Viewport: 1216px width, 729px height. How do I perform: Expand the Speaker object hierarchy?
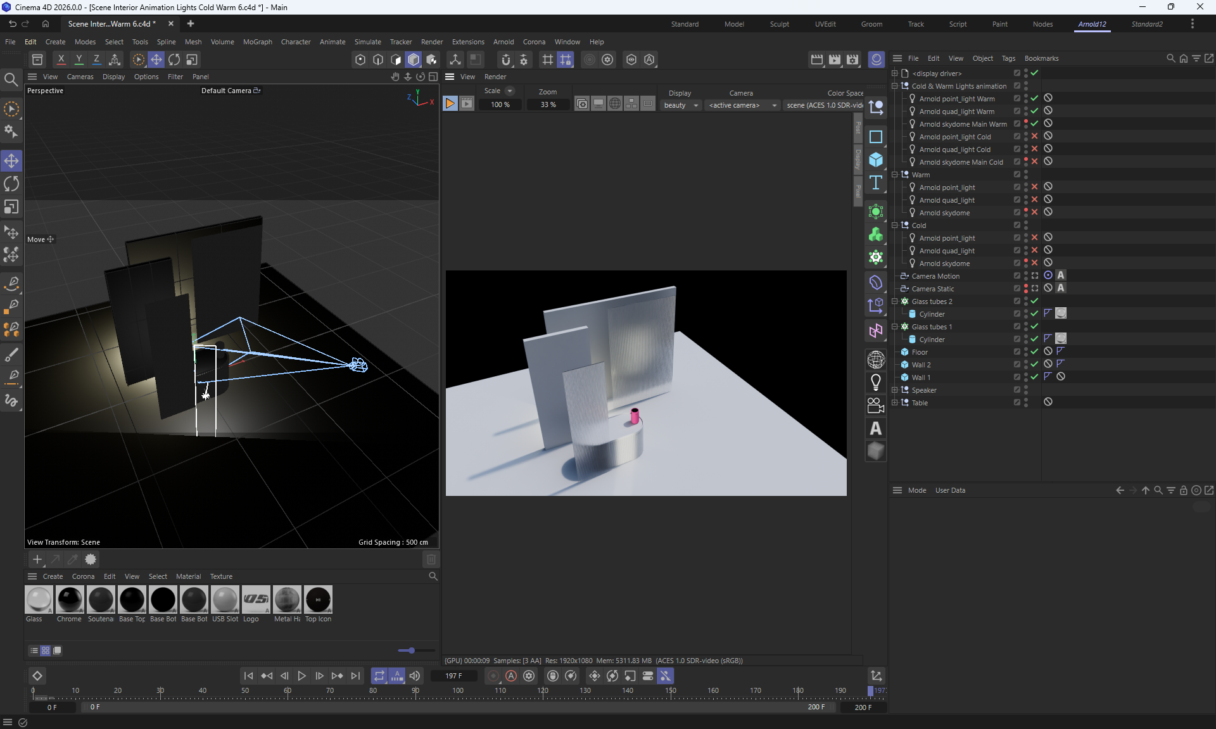tap(895, 390)
